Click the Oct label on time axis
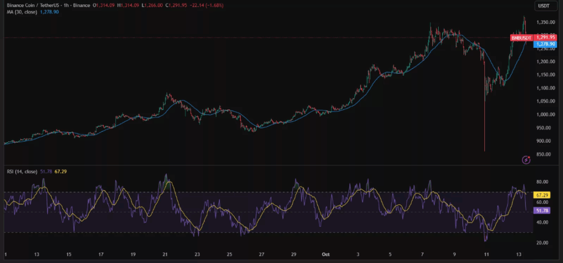The image size is (563, 263). click(x=325, y=255)
